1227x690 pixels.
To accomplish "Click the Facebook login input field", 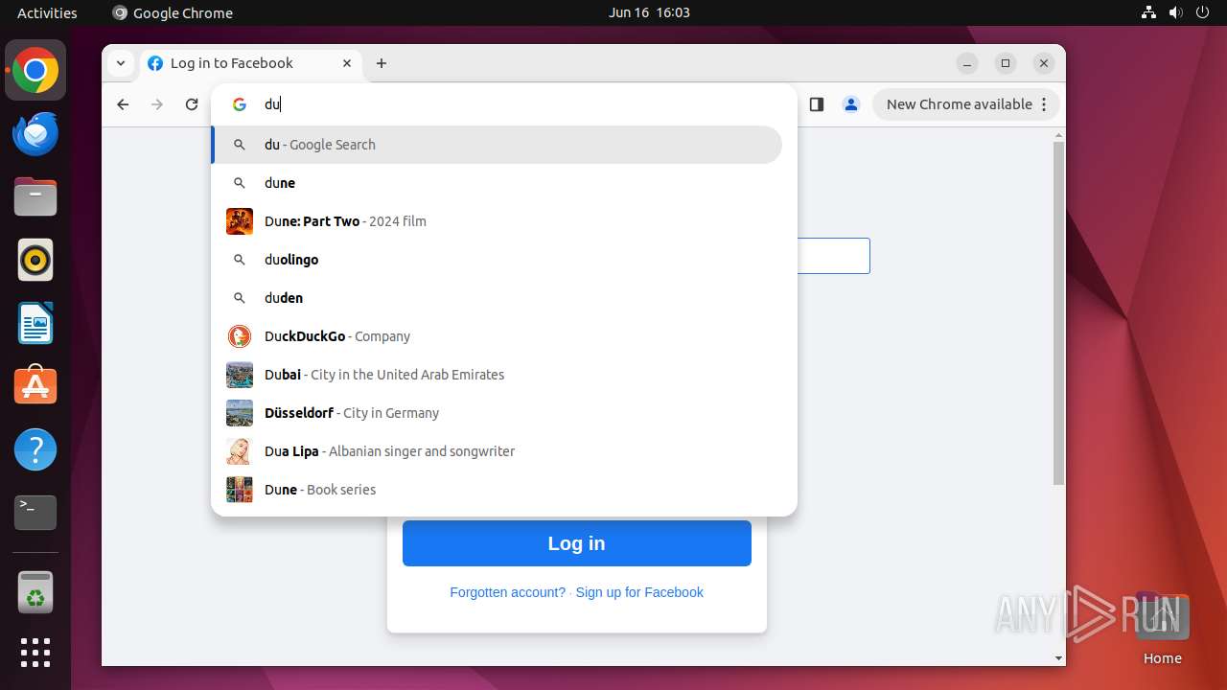I will [x=834, y=256].
